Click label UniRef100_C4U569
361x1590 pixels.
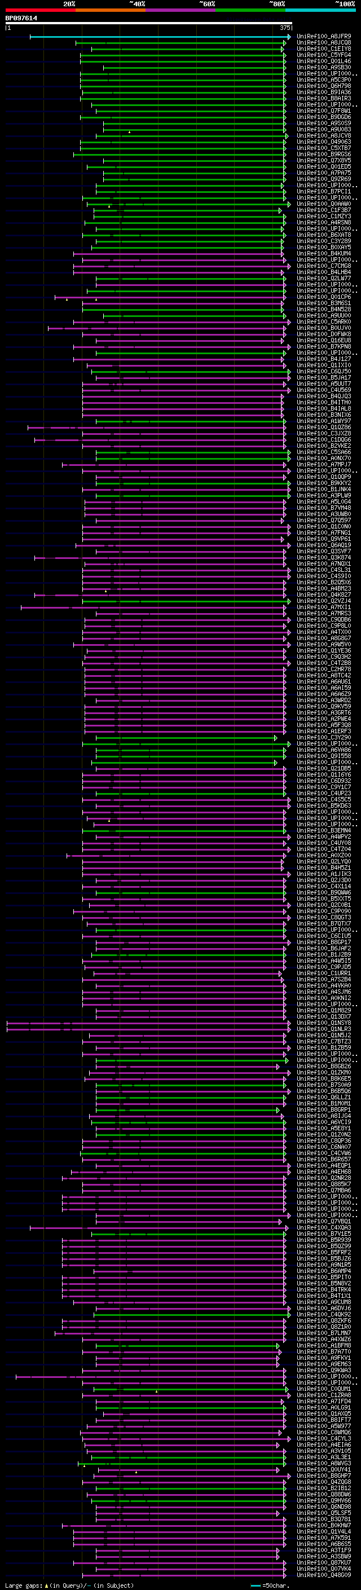pyautogui.click(x=324, y=390)
